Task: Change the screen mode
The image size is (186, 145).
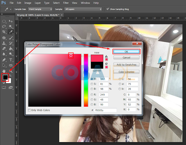Action: (10, 88)
